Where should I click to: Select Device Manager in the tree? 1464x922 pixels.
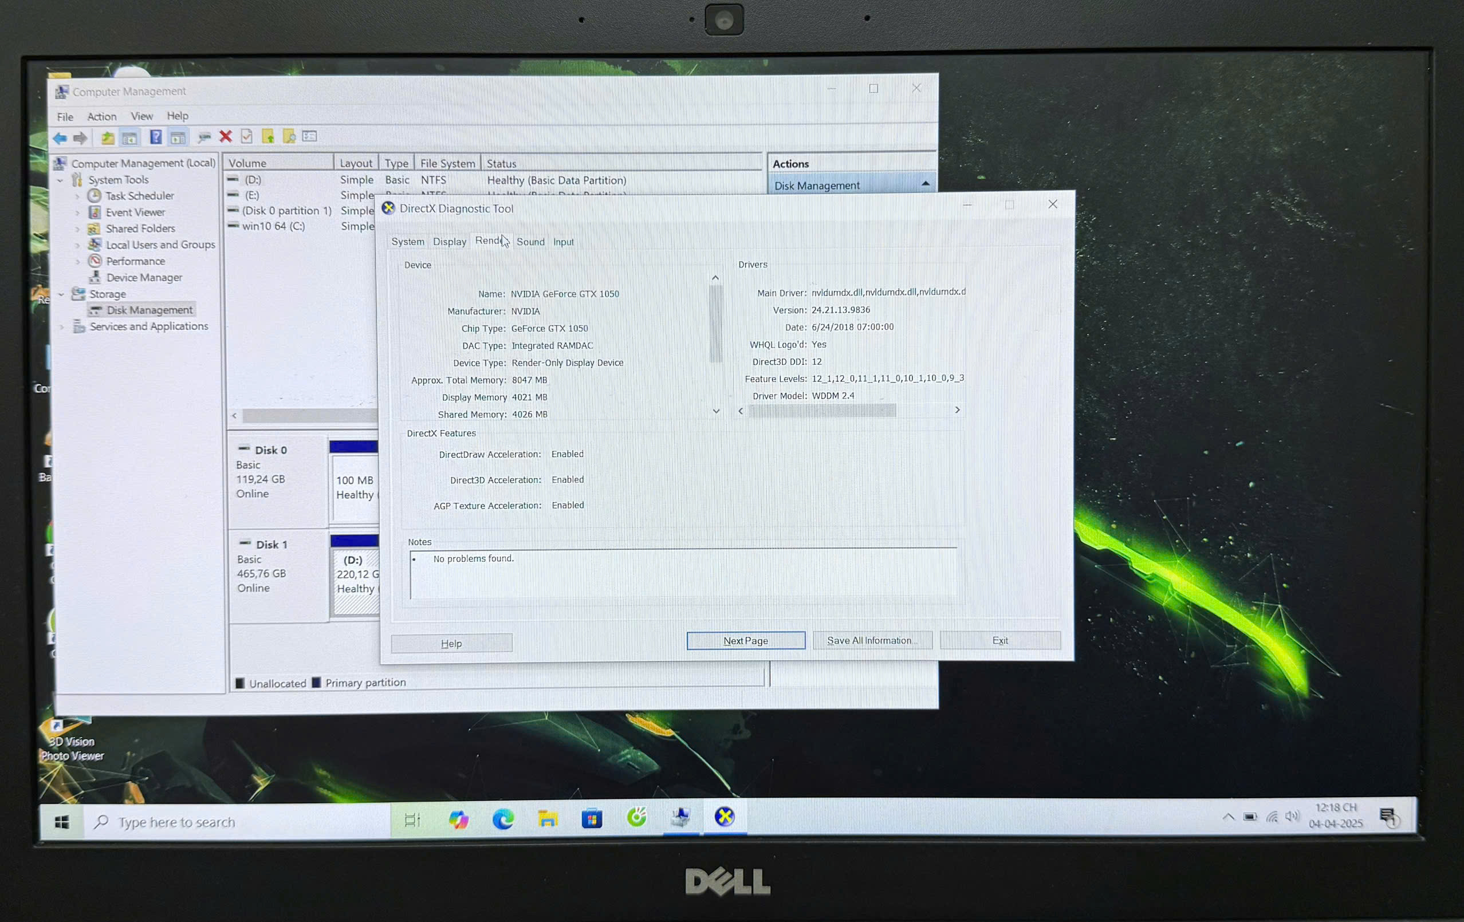coord(144,278)
